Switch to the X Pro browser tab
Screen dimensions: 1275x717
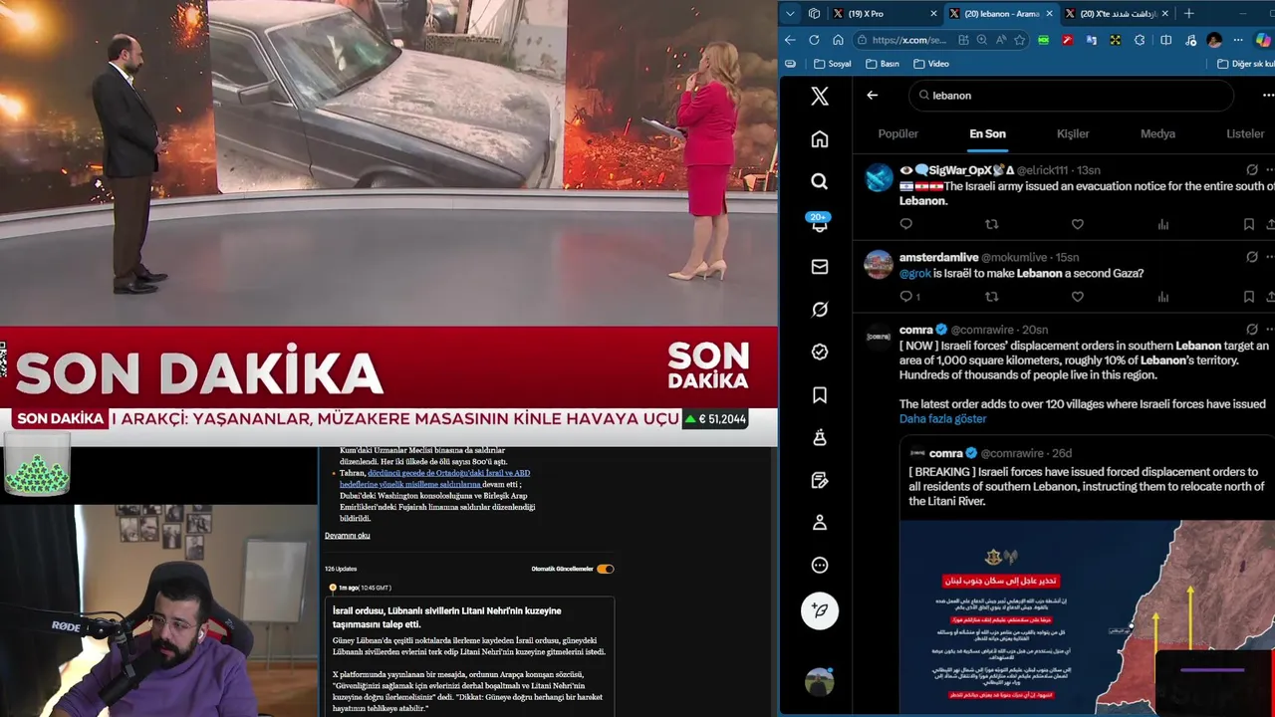(884, 14)
